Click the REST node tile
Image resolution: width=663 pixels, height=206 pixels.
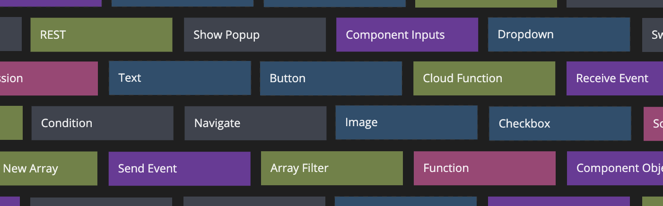[x=101, y=35]
